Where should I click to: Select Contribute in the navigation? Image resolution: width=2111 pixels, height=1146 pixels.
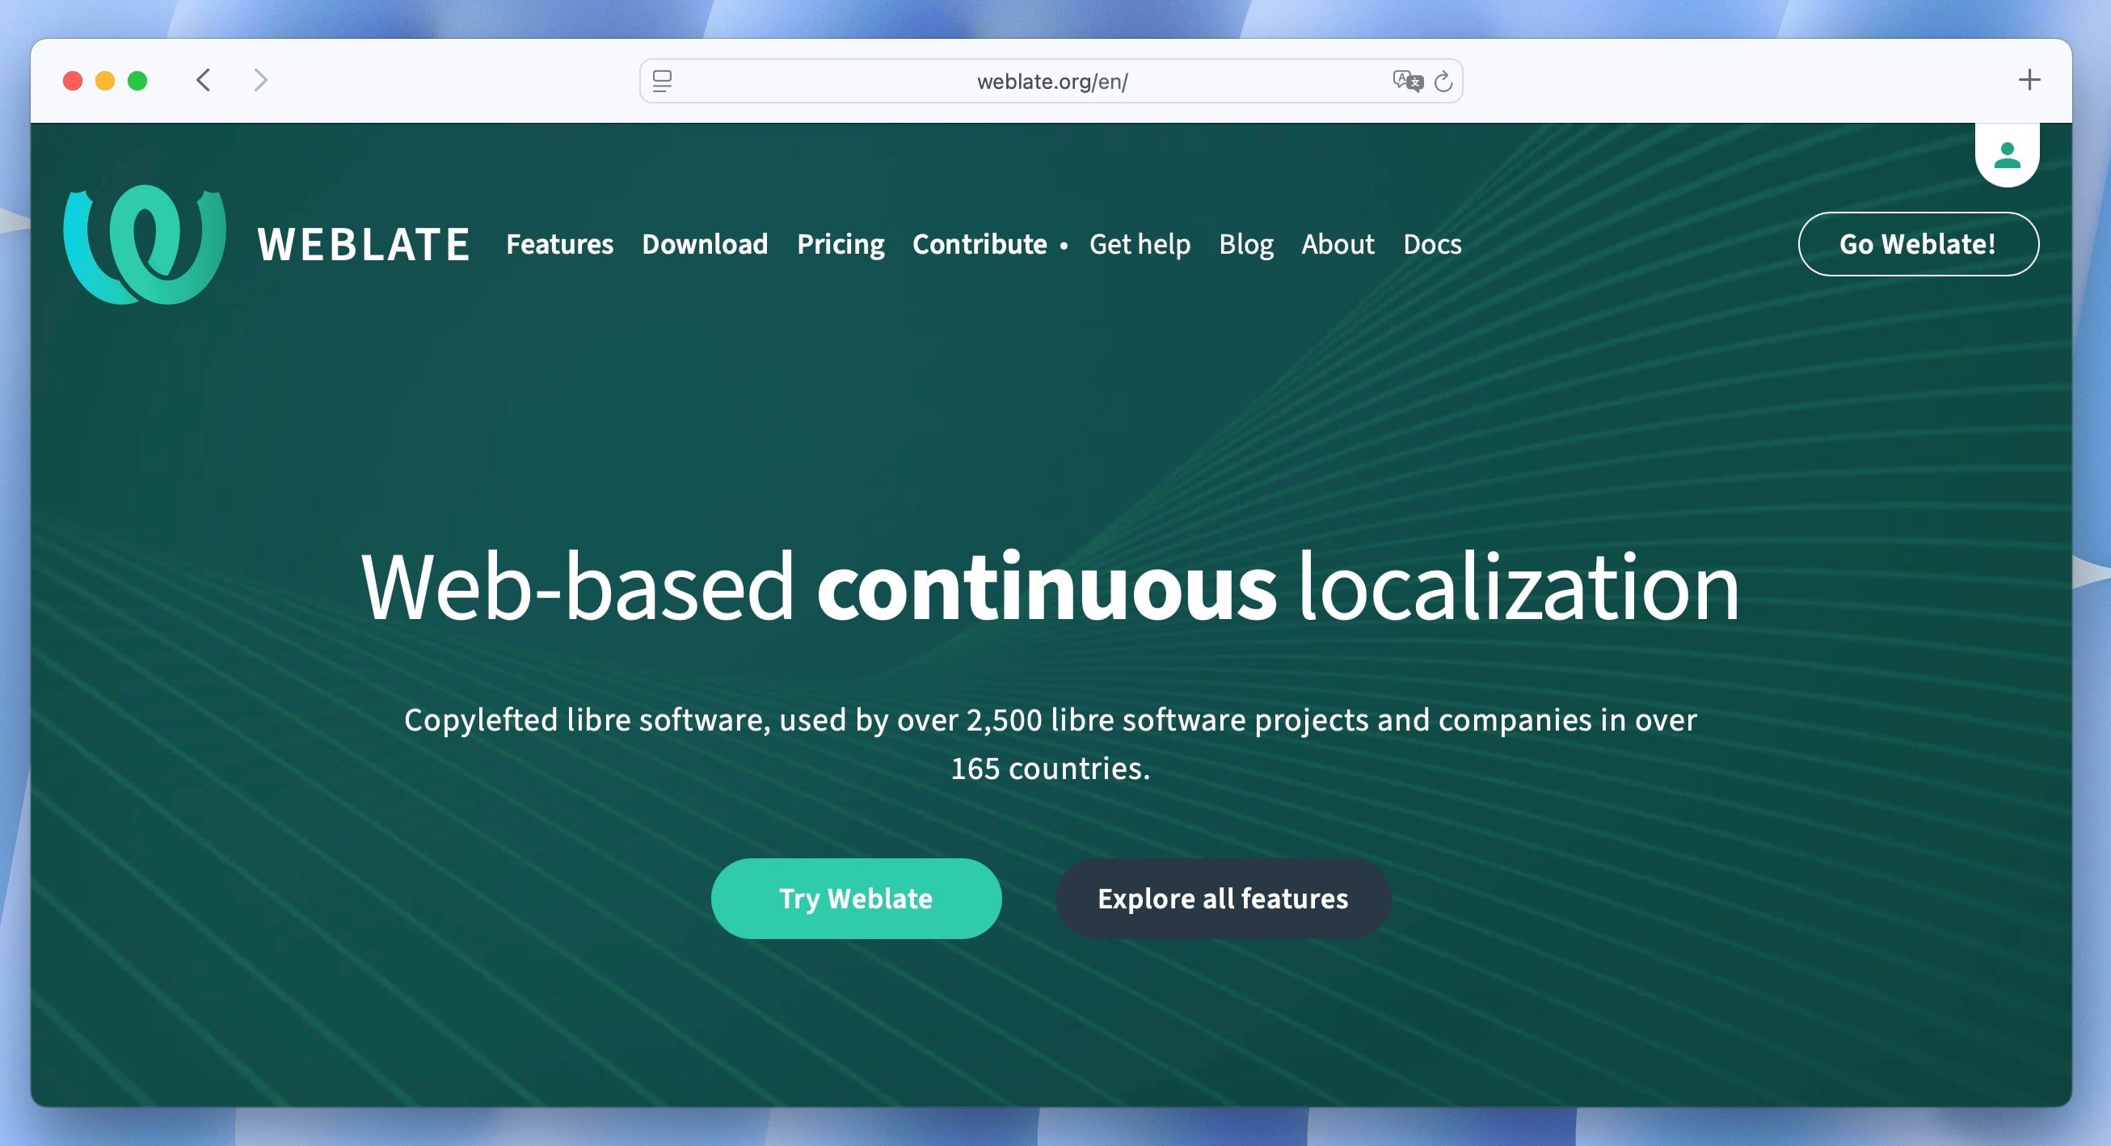coord(980,244)
